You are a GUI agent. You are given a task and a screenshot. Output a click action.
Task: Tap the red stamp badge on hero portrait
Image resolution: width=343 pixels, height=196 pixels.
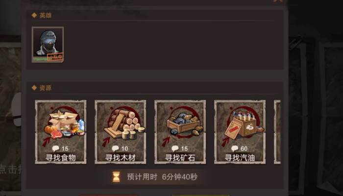(55, 57)
